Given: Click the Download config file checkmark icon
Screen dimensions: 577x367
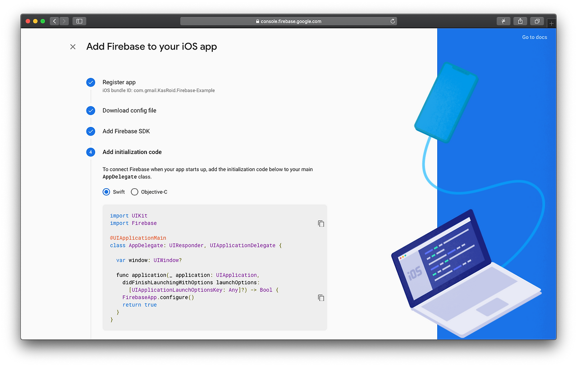Looking at the screenshot, I should point(91,111).
